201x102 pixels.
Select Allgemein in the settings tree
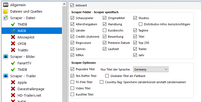pyautogui.click(x=18, y=5)
